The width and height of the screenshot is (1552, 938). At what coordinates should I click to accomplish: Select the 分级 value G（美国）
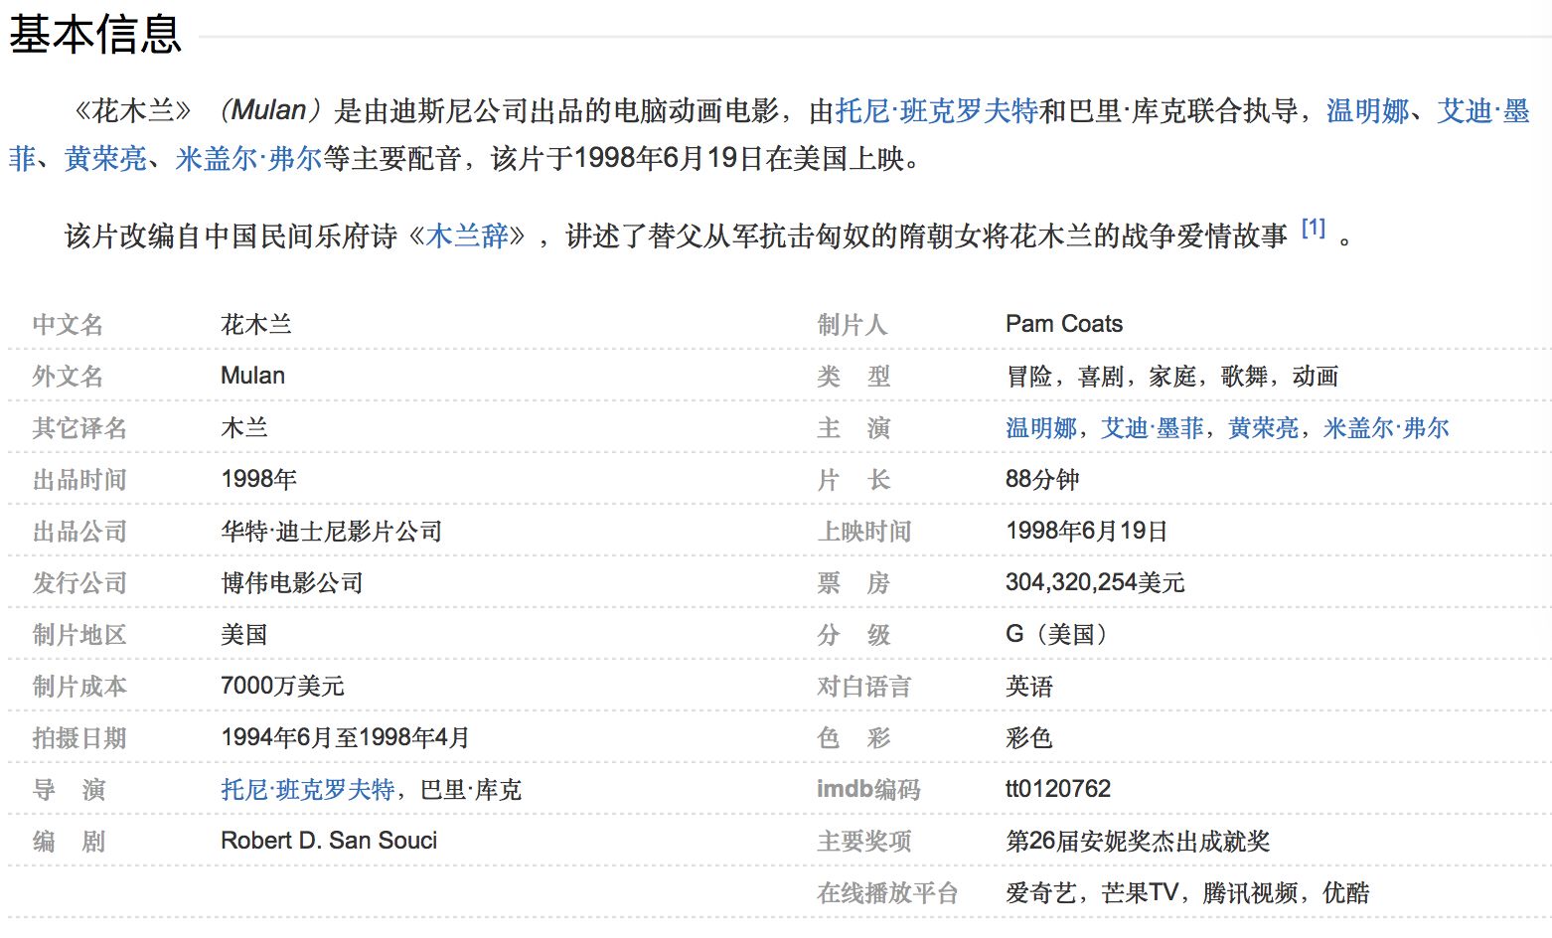coord(1056,635)
